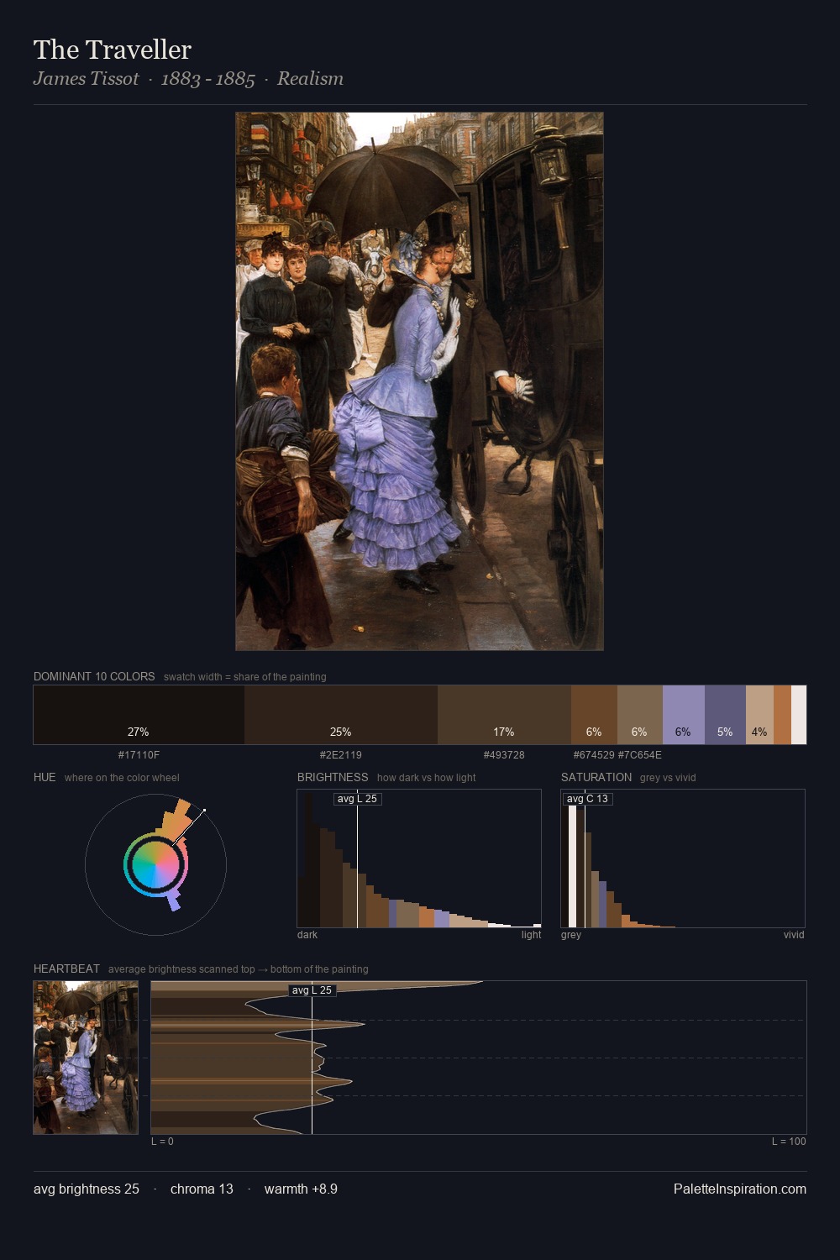Pick the unlabeled orange-brown swatch near the strip end
Viewport: 840px width, 1260px height.
tap(782, 715)
